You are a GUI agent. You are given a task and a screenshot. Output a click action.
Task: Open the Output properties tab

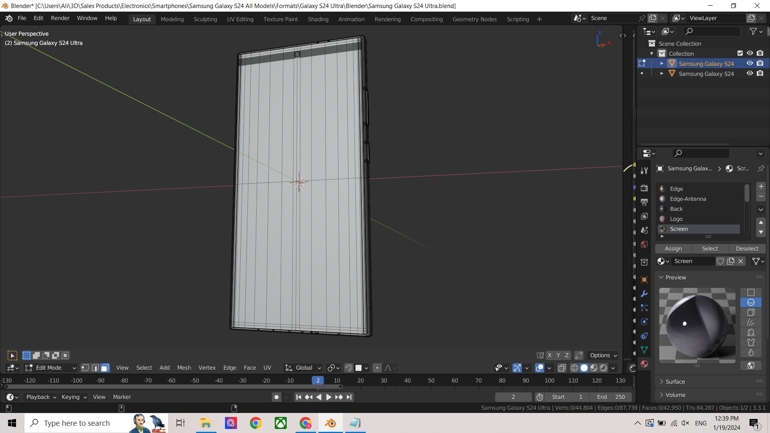(644, 202)
